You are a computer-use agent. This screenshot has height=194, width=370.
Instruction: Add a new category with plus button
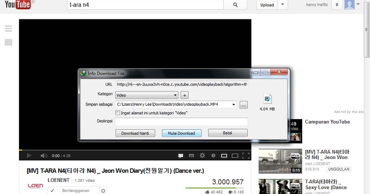click(x=184, y=95)
